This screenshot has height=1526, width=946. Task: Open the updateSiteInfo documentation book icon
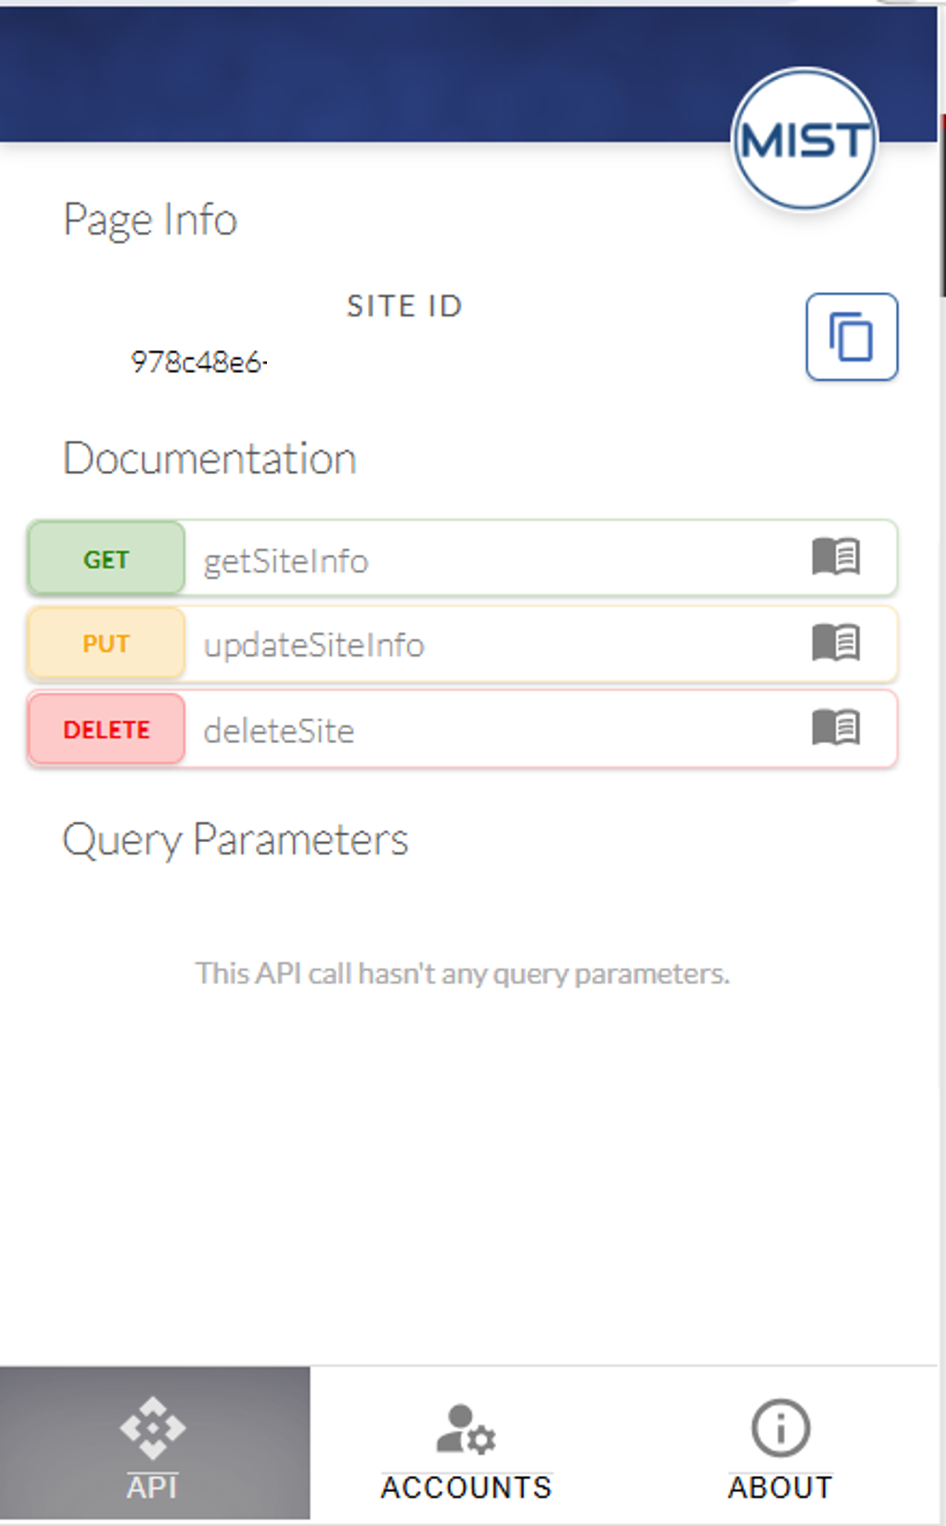836,642
